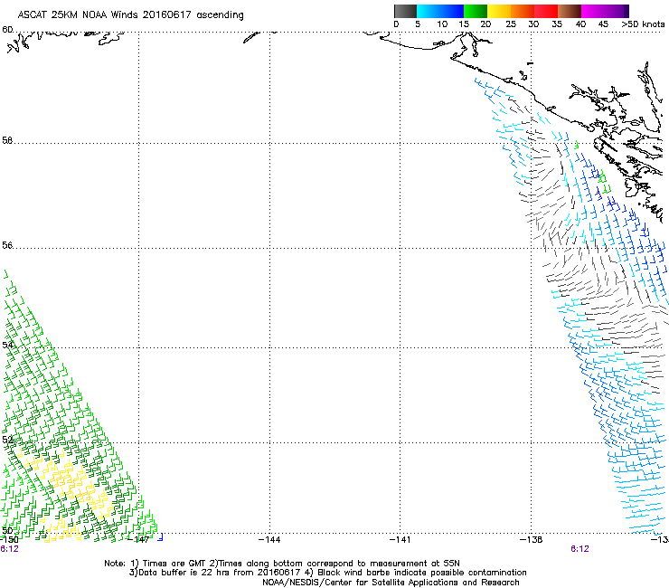This screenshot has height=588, width=669.
Task: Click the '0' legend scale label
Action: tap(396, 24)
